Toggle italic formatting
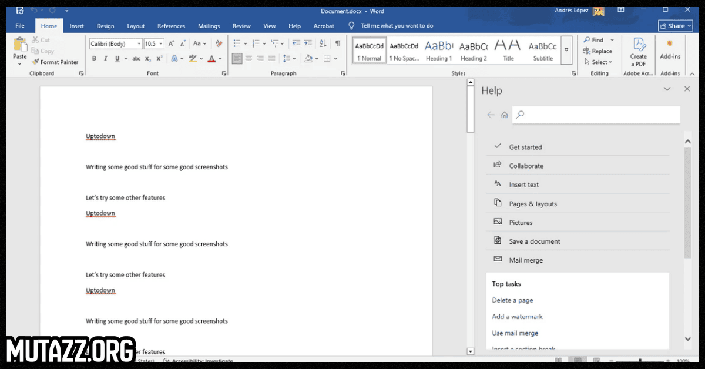 (x=106, y=59)
